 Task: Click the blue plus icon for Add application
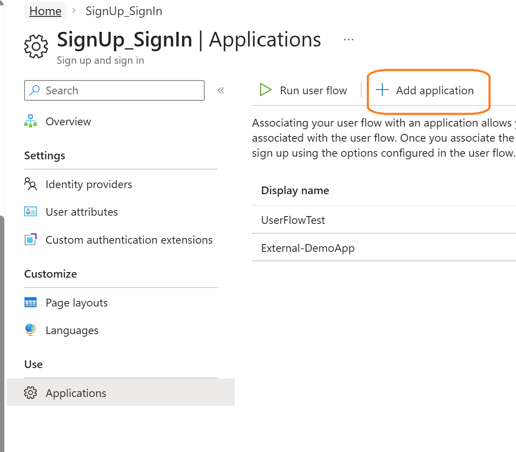382,90
